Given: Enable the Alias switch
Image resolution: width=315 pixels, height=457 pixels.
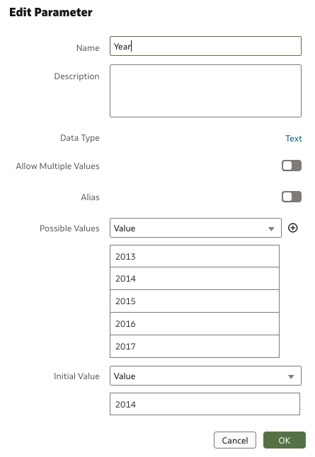Looking at the screenshot, I should click(x=292, y=197).
